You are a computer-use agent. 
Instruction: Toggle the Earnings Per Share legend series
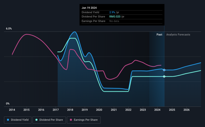[84, 120]
